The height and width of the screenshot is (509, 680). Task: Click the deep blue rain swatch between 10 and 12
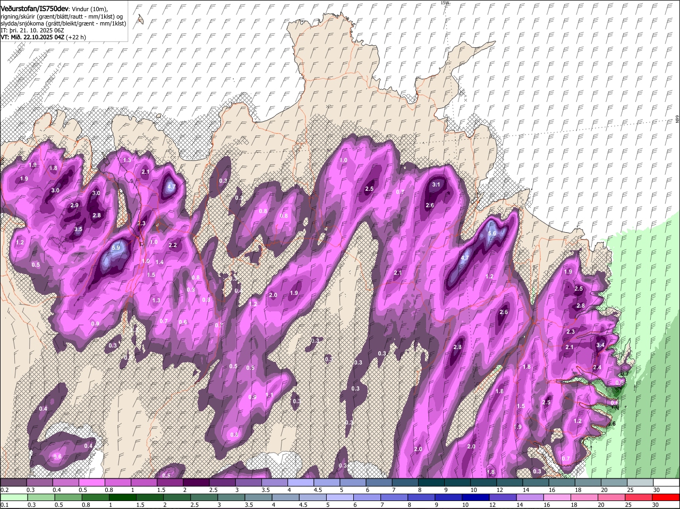(x=476, y=497)
